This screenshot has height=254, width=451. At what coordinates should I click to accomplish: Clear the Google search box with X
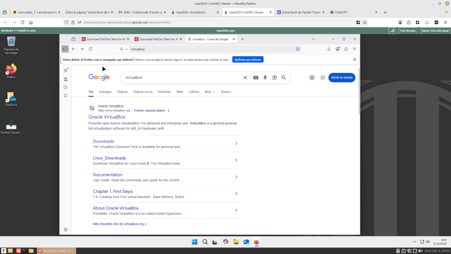pos(245,78)
